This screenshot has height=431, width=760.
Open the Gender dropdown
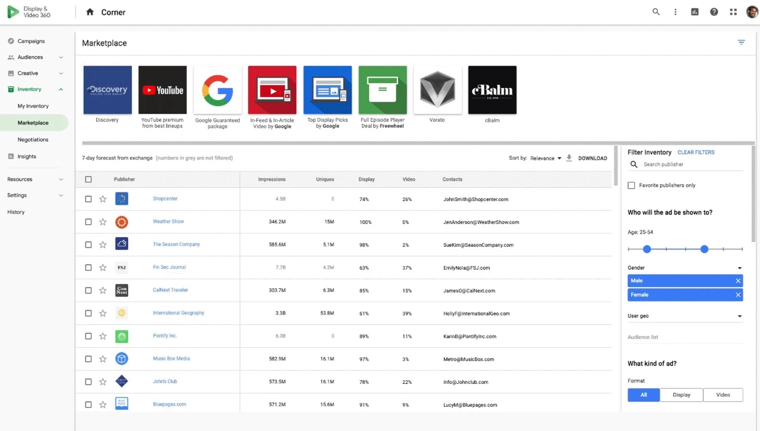tap(685, 267)
